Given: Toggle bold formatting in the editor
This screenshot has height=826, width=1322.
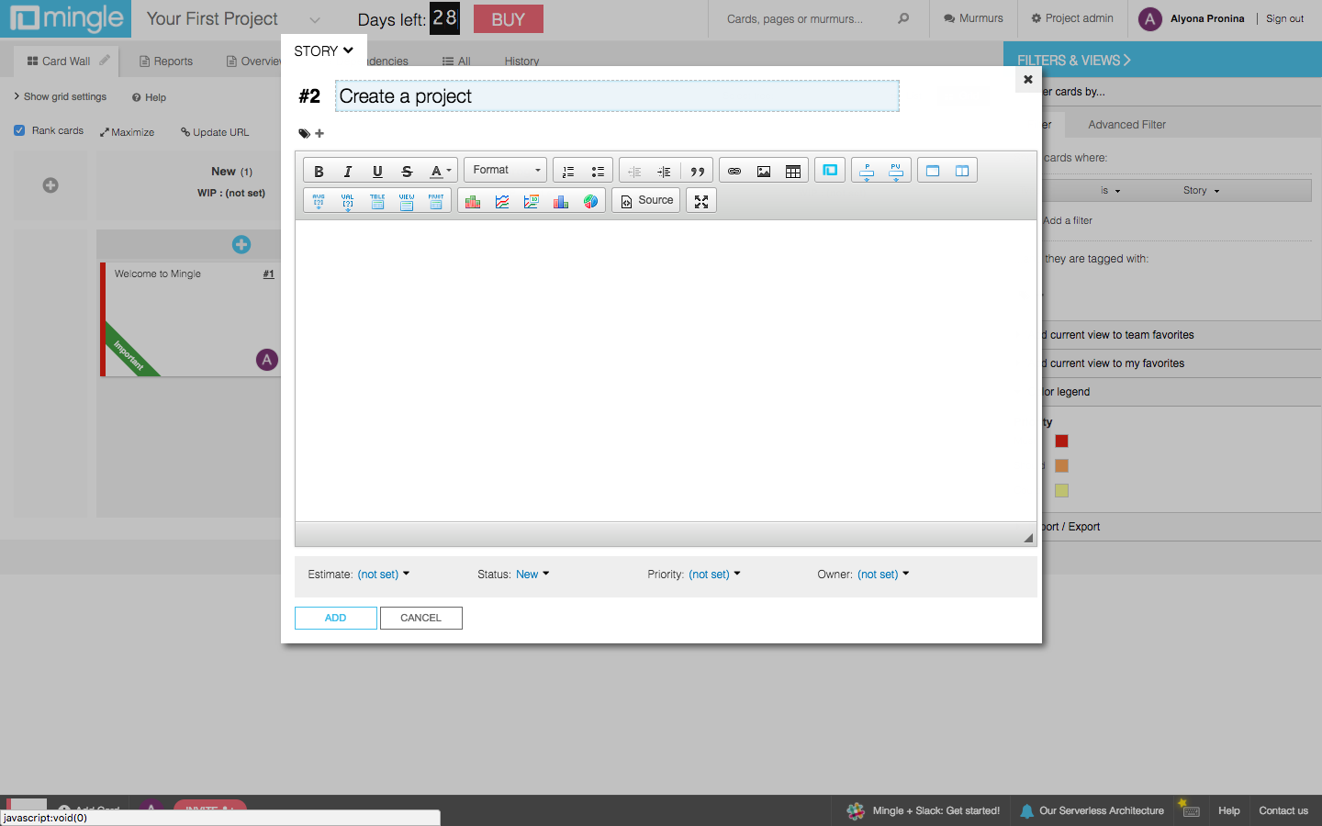Looking at the screenshot, I should click(x=319, y=171).
